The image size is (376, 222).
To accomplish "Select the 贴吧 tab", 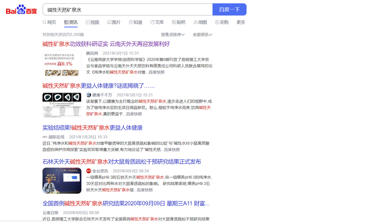I will tap(179, 22).
